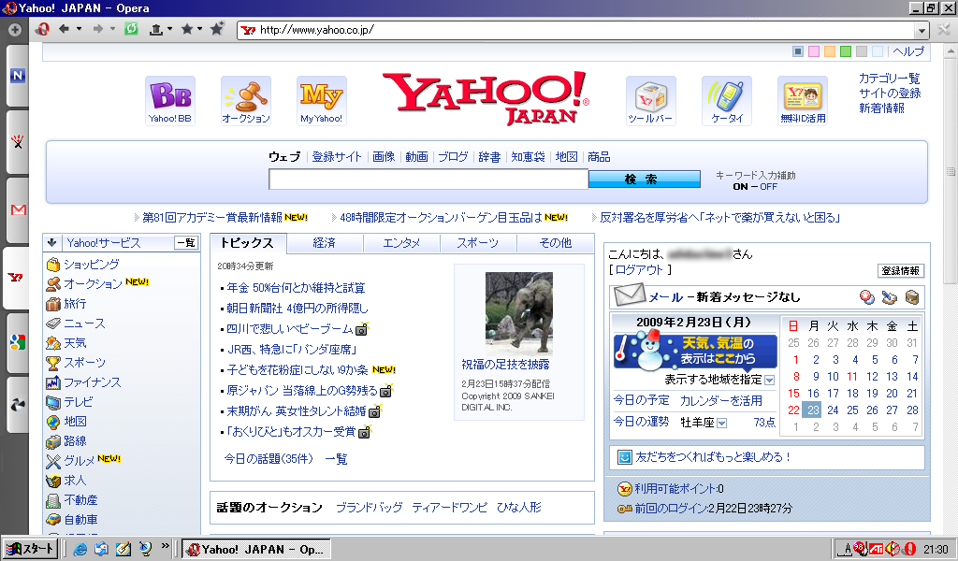
Task: Open the toolbar (ツールバー) icon
Action: tap(651, 101)
